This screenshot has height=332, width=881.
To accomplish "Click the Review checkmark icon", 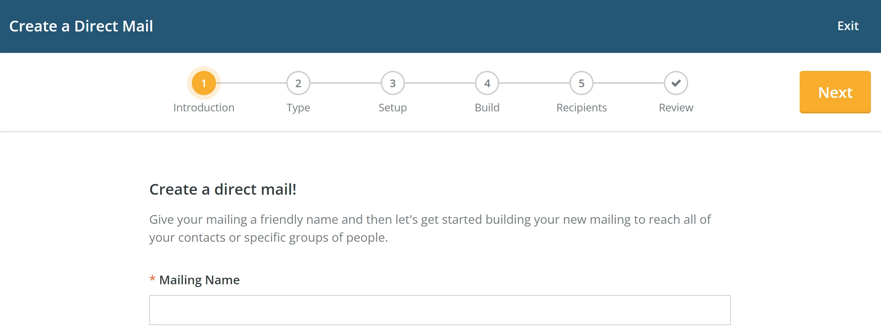I will 675,83.
